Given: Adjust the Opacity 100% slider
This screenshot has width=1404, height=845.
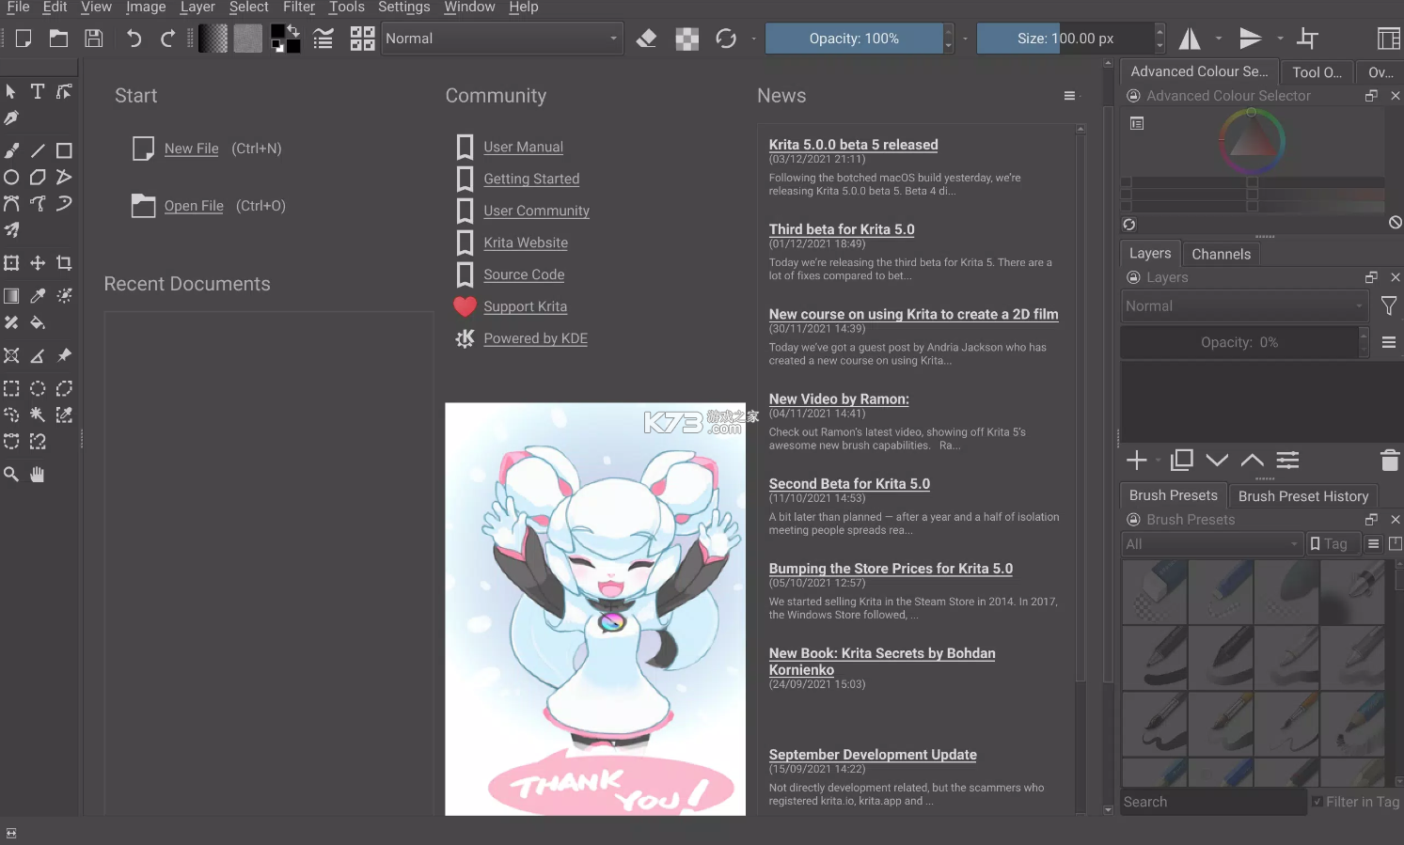Looking at the screenshot, I should point(854,39).
